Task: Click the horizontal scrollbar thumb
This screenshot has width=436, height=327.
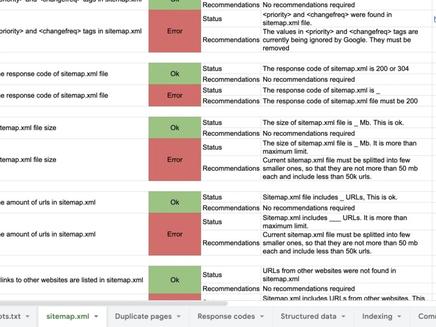Action: point(112,303)
